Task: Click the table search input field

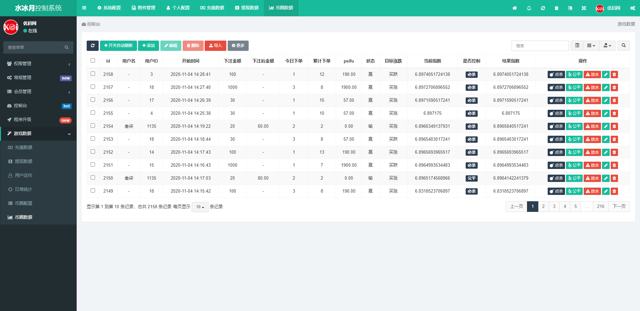Action: [540, 46]
